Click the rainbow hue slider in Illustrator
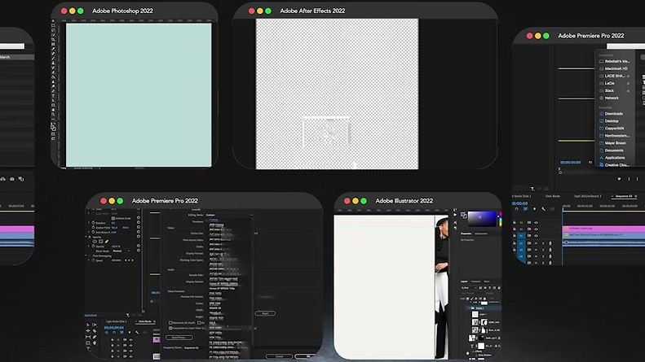This screenshot has height=362, width=645. point(500,219)
